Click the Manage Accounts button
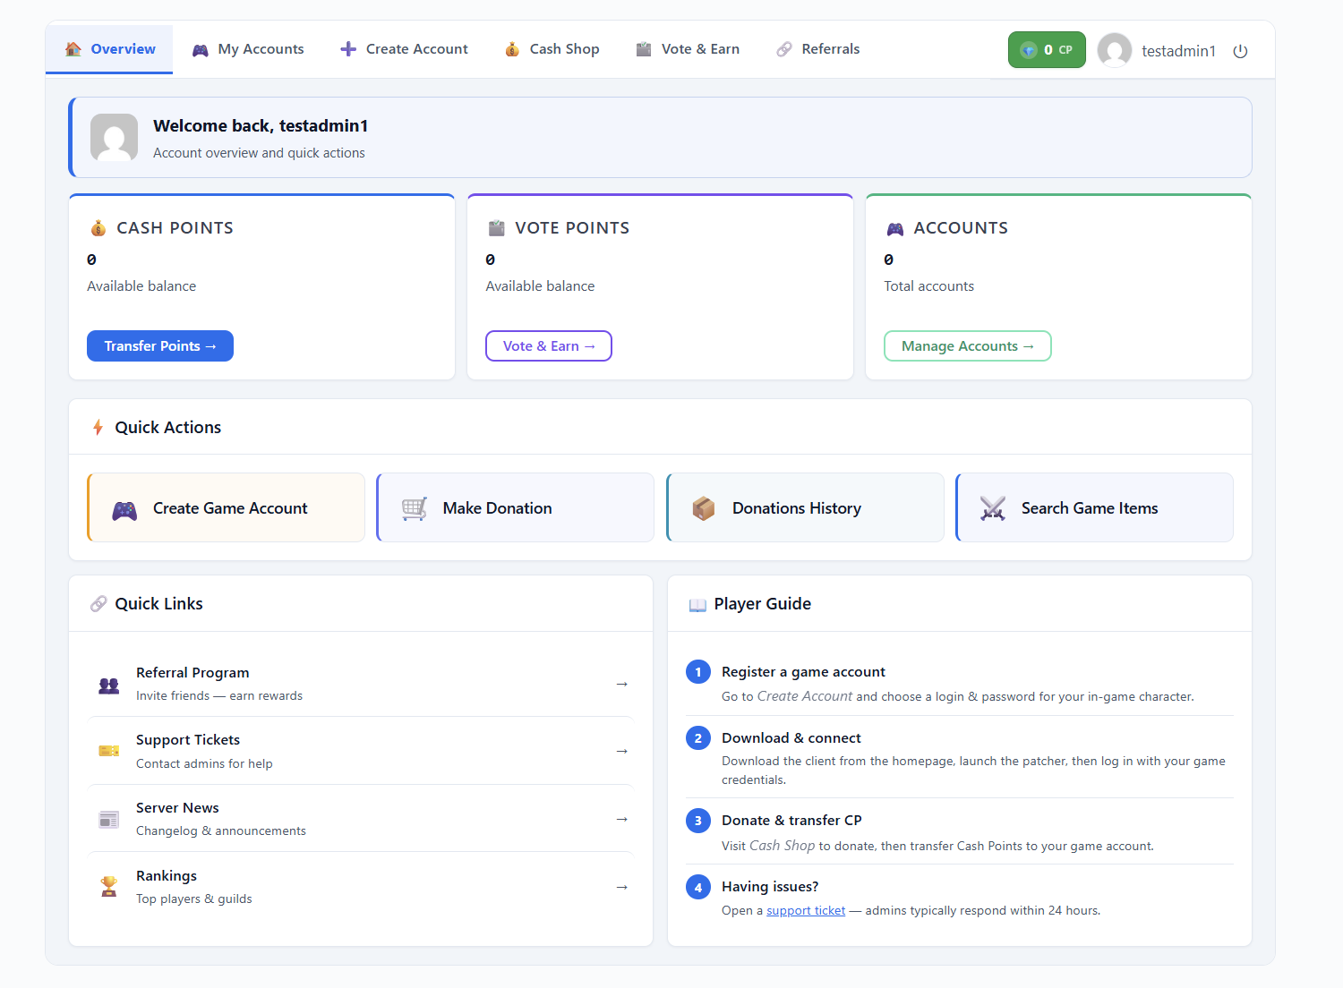The image size is (1343, 988). coord(968,346)
